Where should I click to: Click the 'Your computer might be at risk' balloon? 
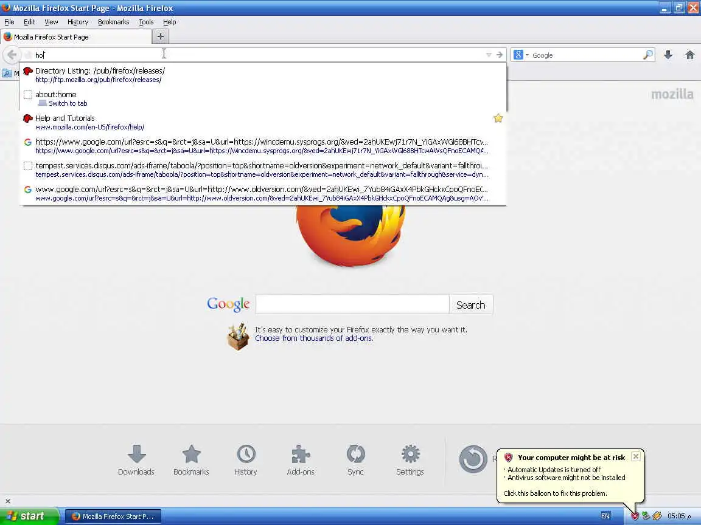click(570, 475)
